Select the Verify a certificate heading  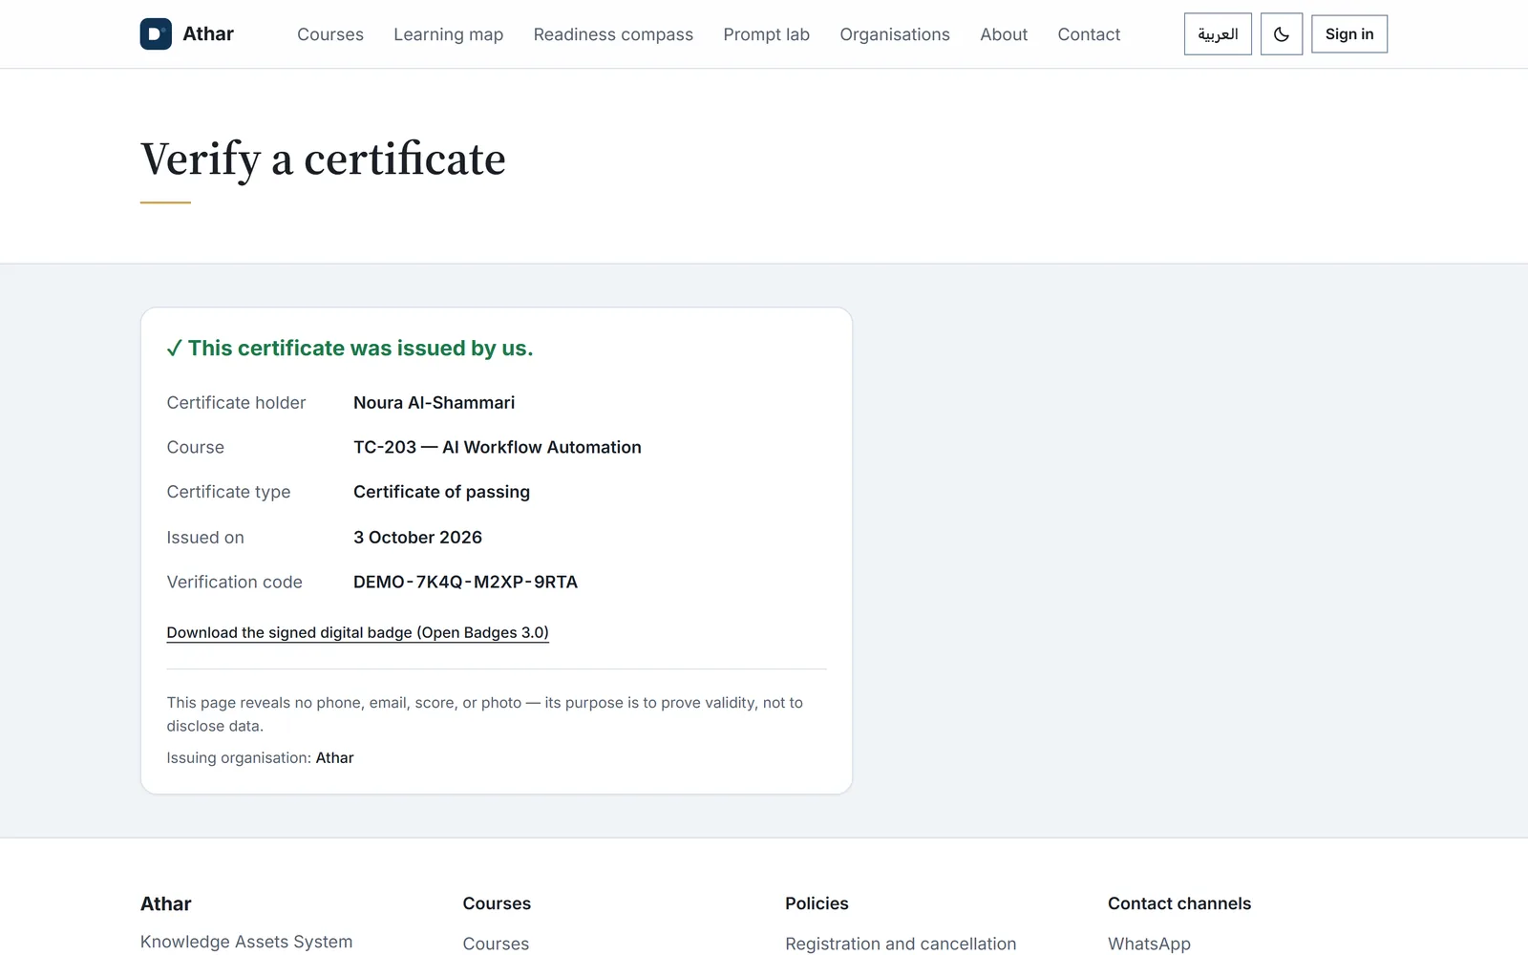click(323, 159)
